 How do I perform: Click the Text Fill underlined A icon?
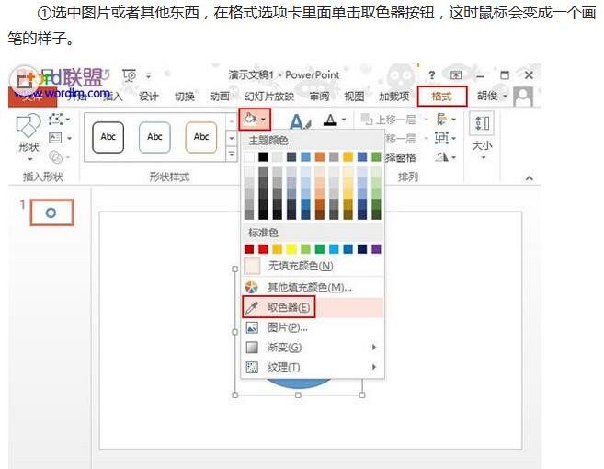tap(330, 120)
